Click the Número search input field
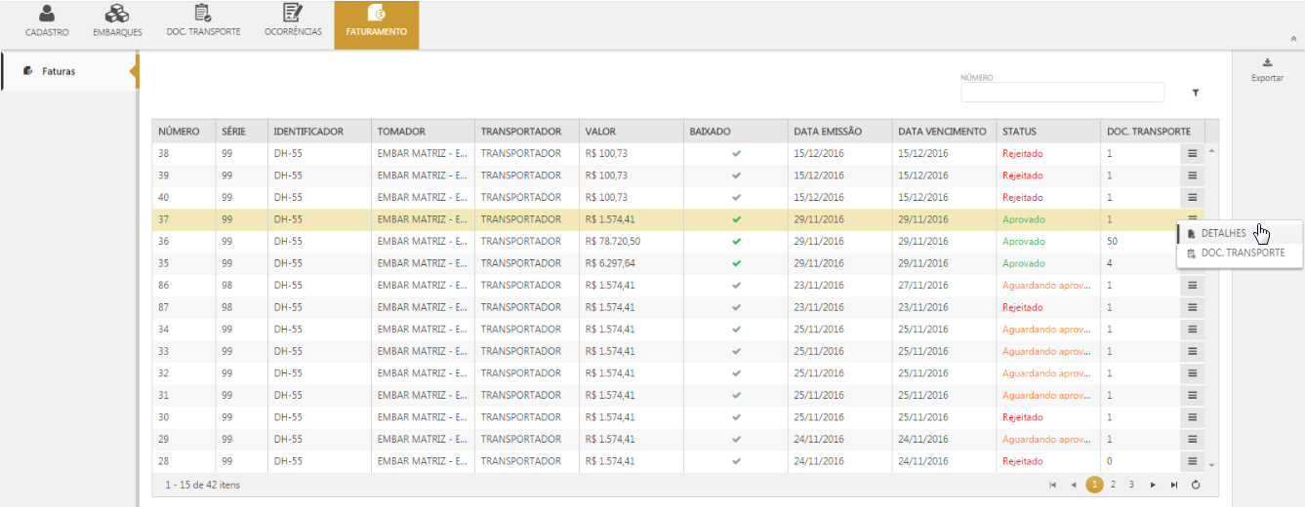 [1062, 93]
